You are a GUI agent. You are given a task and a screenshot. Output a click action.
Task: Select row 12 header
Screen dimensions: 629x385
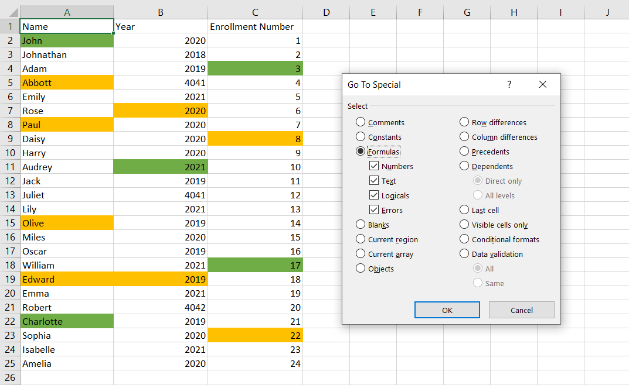[x=9, y=181]
